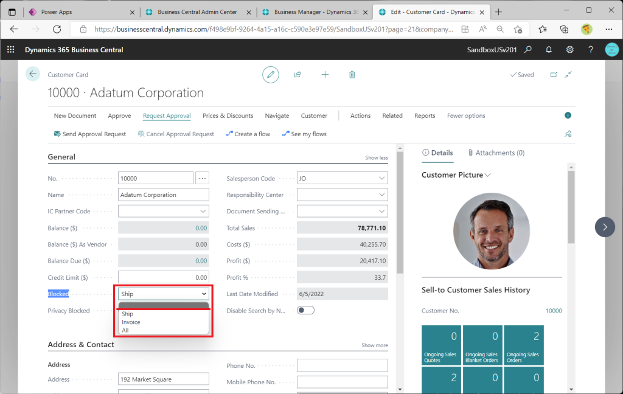Go back with the card's back arrow
Image resolution: width=623 pixels, height=394 pixels.
33,74
